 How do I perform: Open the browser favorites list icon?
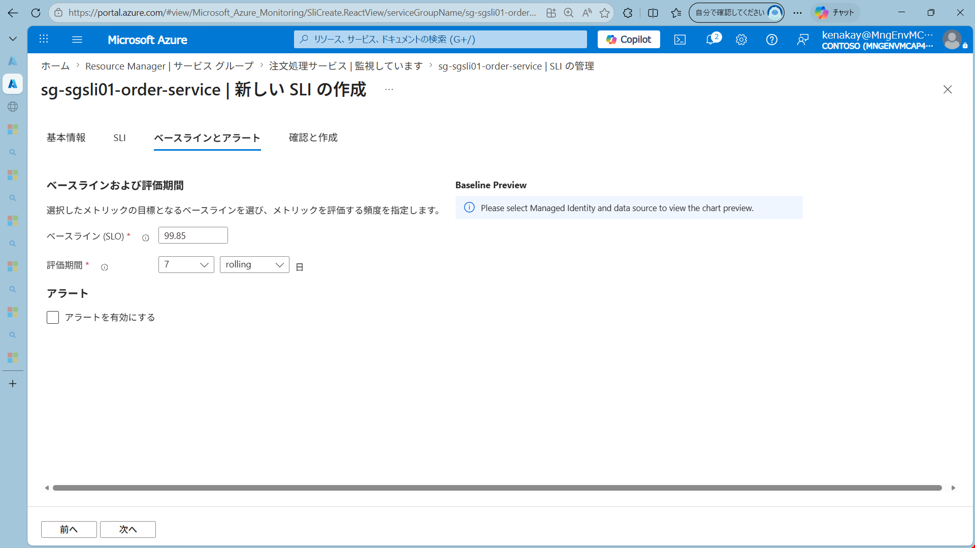(x=676, y=13)
